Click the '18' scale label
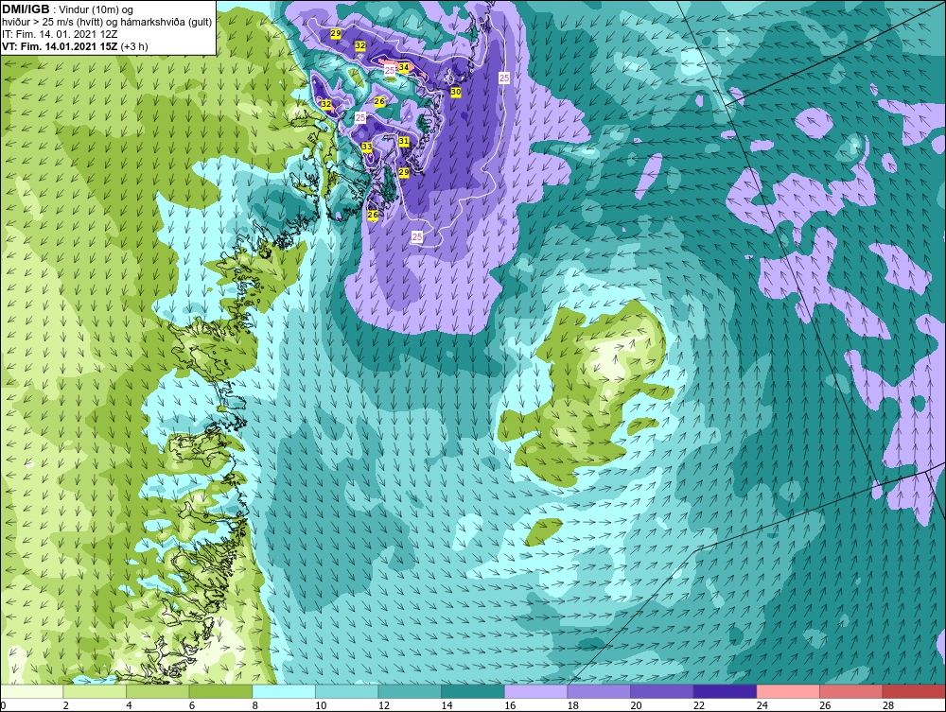Screen dimensions: 946x712 click(x=572, y=705)
